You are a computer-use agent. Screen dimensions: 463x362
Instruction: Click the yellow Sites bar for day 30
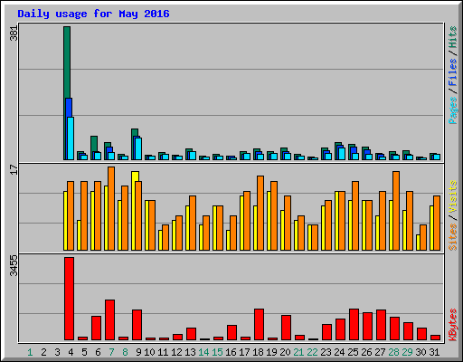tap(418, 243)
